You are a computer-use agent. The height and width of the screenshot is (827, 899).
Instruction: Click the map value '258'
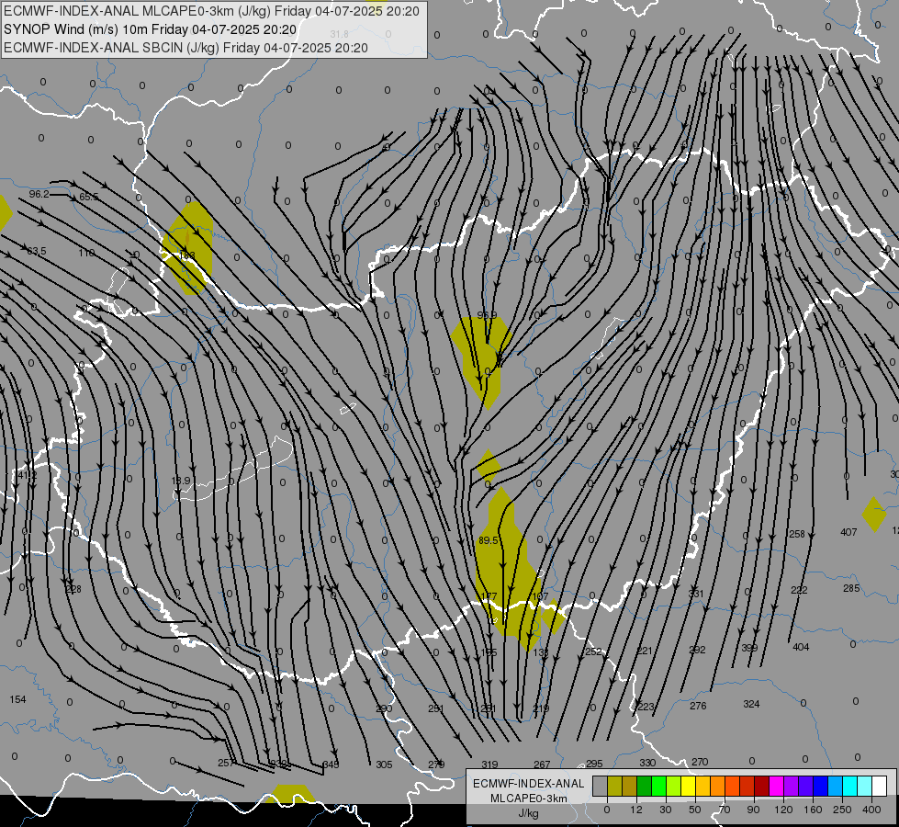797,534
